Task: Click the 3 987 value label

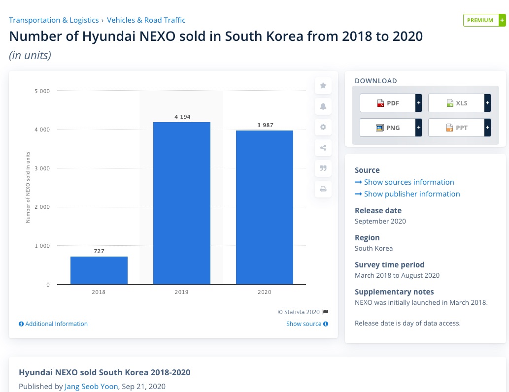Action: point(265,125)
